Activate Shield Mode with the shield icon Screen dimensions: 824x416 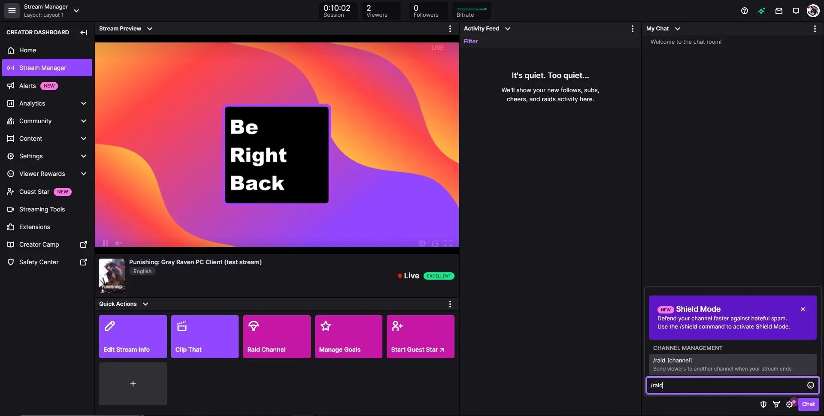(763, 404)
